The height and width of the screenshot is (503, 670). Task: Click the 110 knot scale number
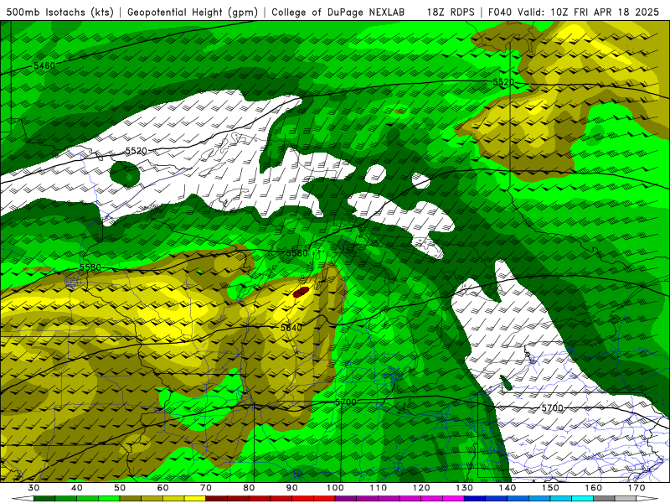pyautogui.click(x=379, y=488)
